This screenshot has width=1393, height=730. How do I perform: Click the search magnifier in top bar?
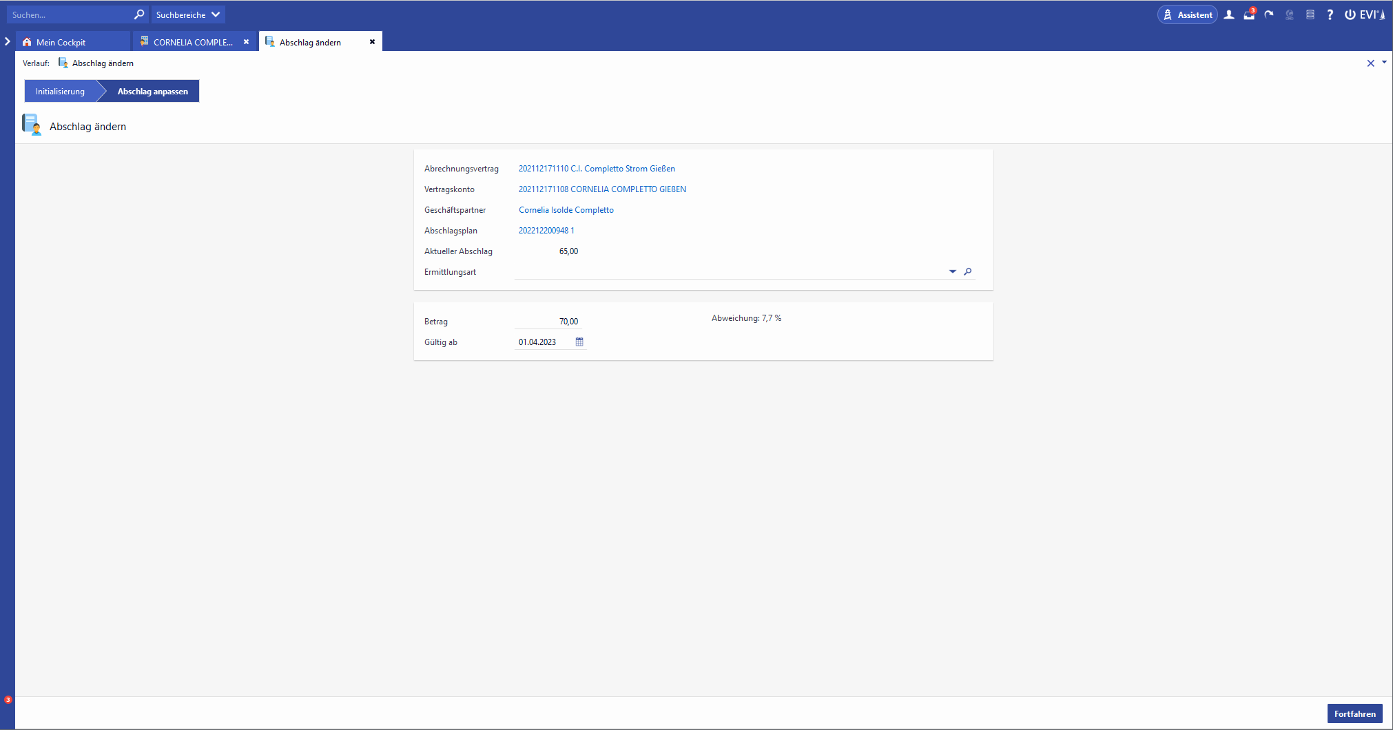pyautogui.click(x=139, y=14)
